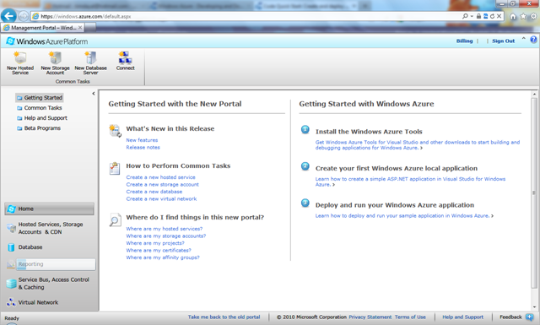Click the address bar URL field

pyautogui.click(x=246, y=16)
